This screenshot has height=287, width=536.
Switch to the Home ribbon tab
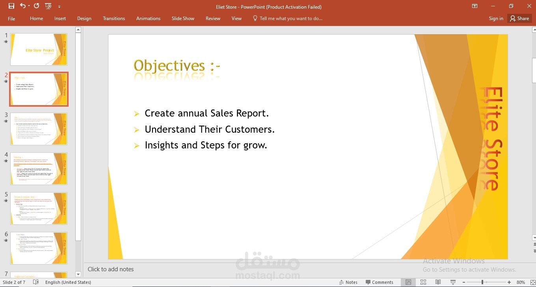coord(36,19)
